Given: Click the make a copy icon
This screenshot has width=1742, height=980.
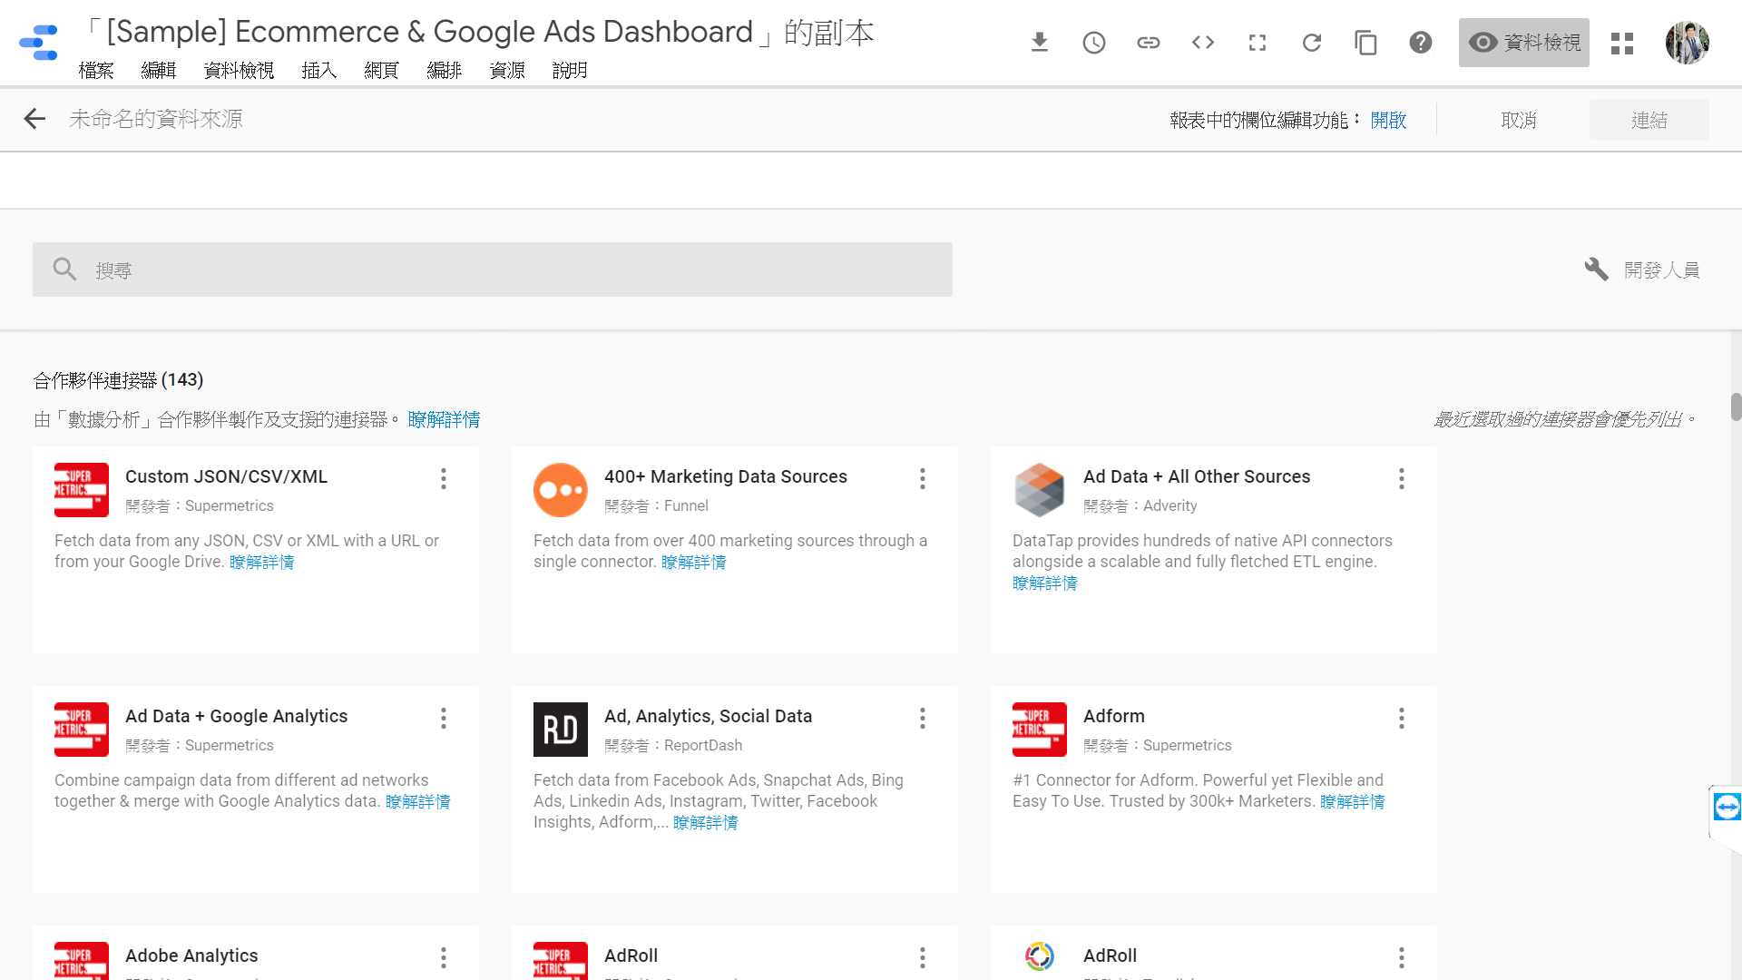Looking at the screenshot, I should click(1366, 43).
